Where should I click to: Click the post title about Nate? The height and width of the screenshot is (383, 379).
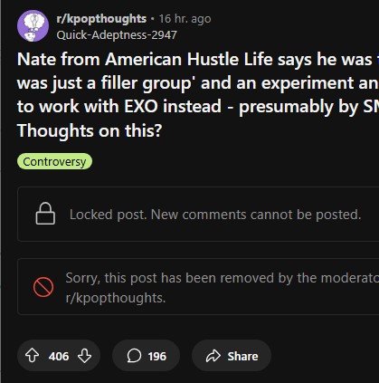(198, 94)
